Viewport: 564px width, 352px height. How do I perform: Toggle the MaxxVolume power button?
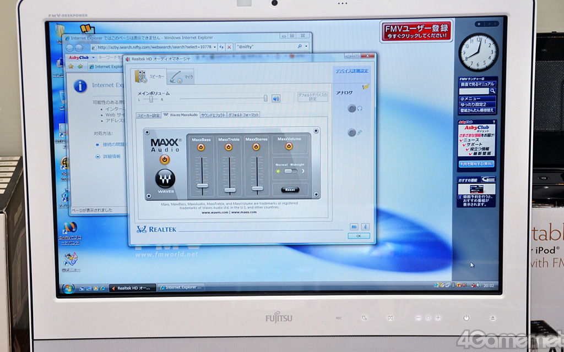point(289,146)
